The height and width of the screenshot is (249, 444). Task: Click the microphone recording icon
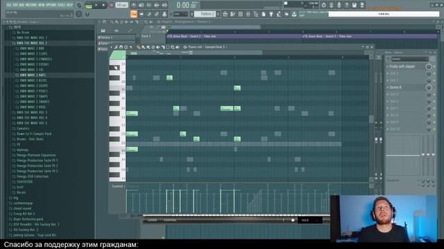(x=339, y=5)
